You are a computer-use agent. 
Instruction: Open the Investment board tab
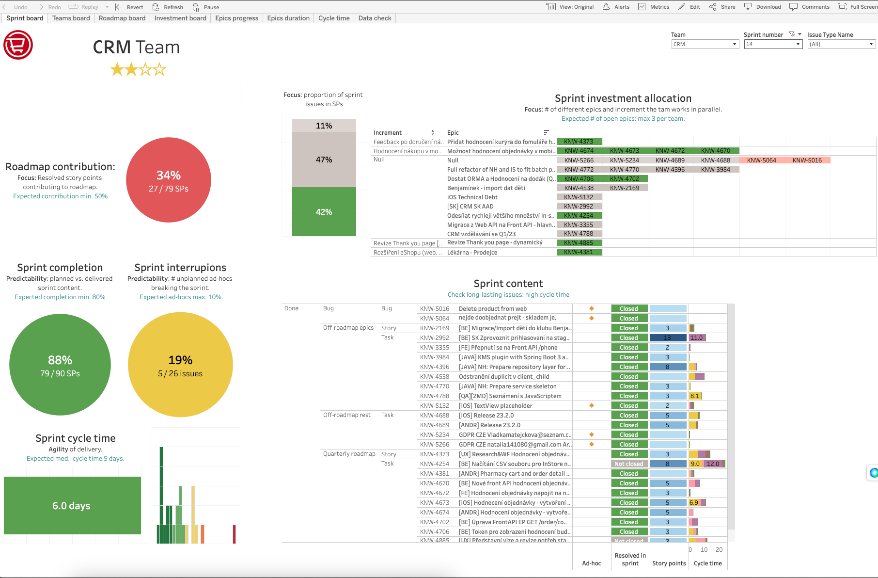click(180, 18)
